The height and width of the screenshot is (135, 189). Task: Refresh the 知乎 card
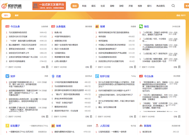7,117
